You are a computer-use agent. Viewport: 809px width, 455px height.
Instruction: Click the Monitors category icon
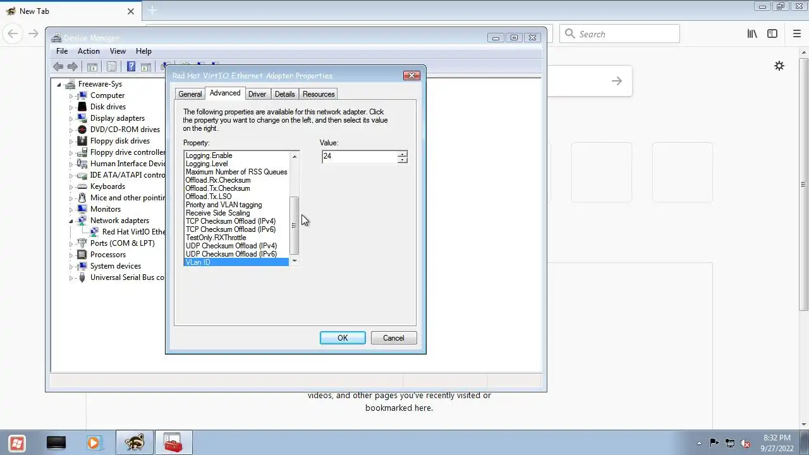click(x=82, y=209)
